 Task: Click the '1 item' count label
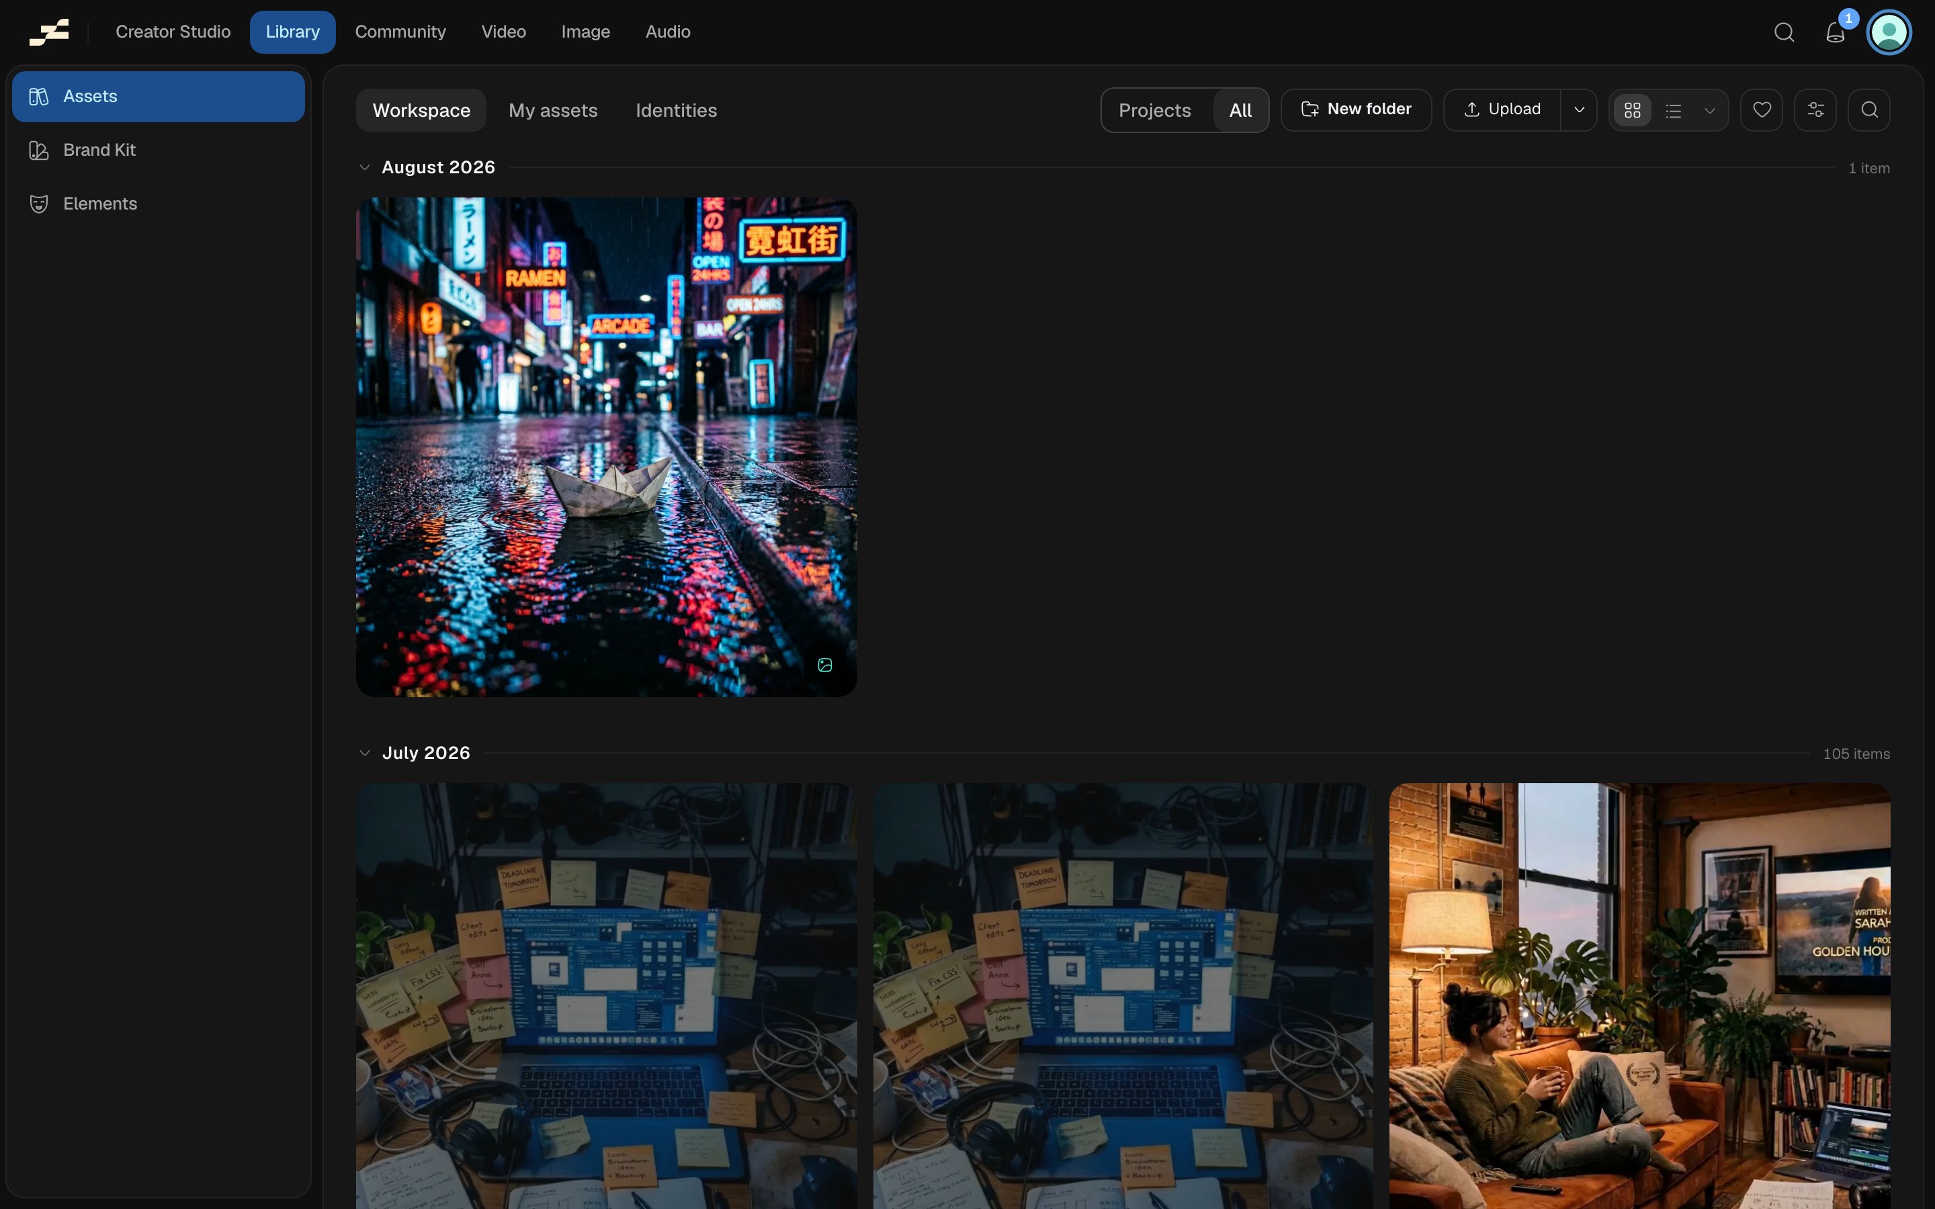click(1868, 169)
